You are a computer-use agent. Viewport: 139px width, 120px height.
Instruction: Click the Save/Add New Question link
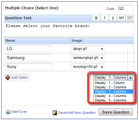pyautogui.click(x=77, y=113)
